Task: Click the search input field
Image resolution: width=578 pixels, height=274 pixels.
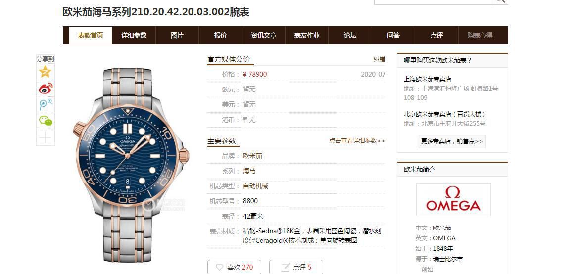Action: [433, 1]
